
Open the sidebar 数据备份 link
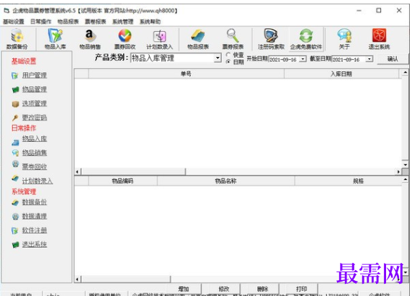point(35,202)
